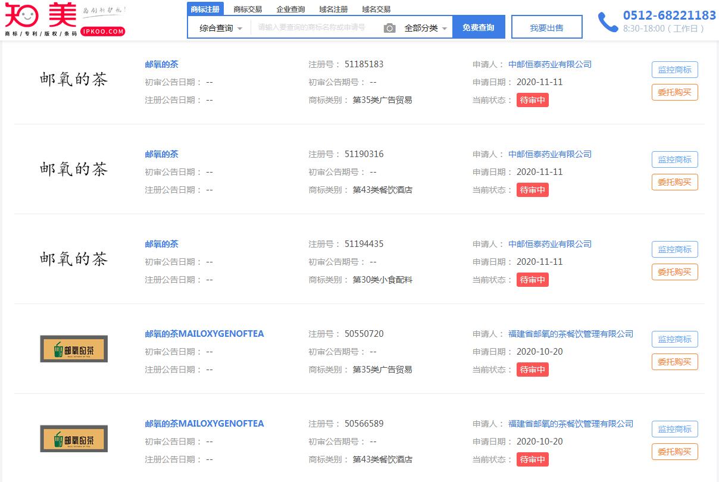Image resolution: width=719 pixels, height=482 pixels.
Task: Select the 域名交易 tab
Action: (376, 10)
